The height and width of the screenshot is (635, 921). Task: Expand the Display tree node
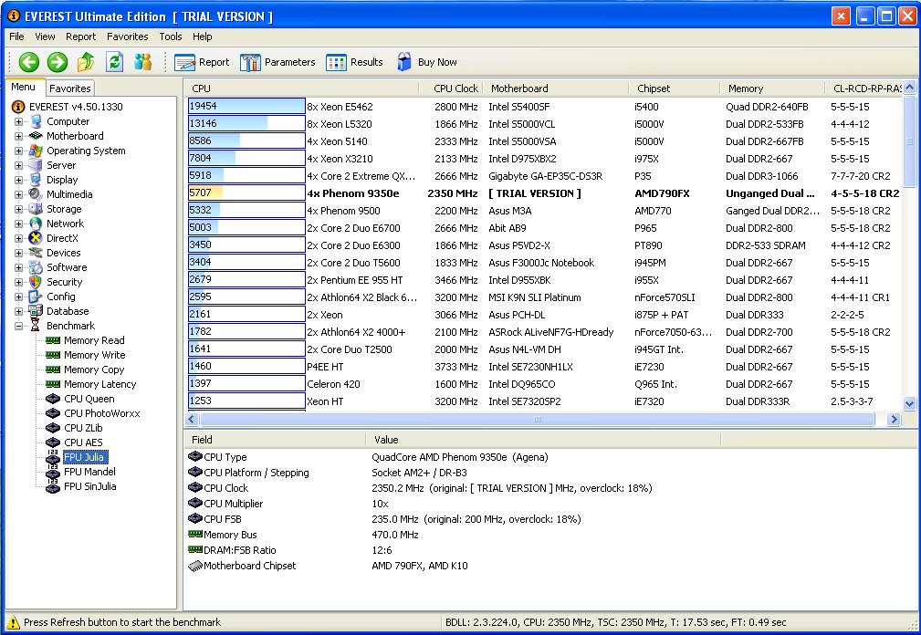pyautogui.click(x=18, y=180)
